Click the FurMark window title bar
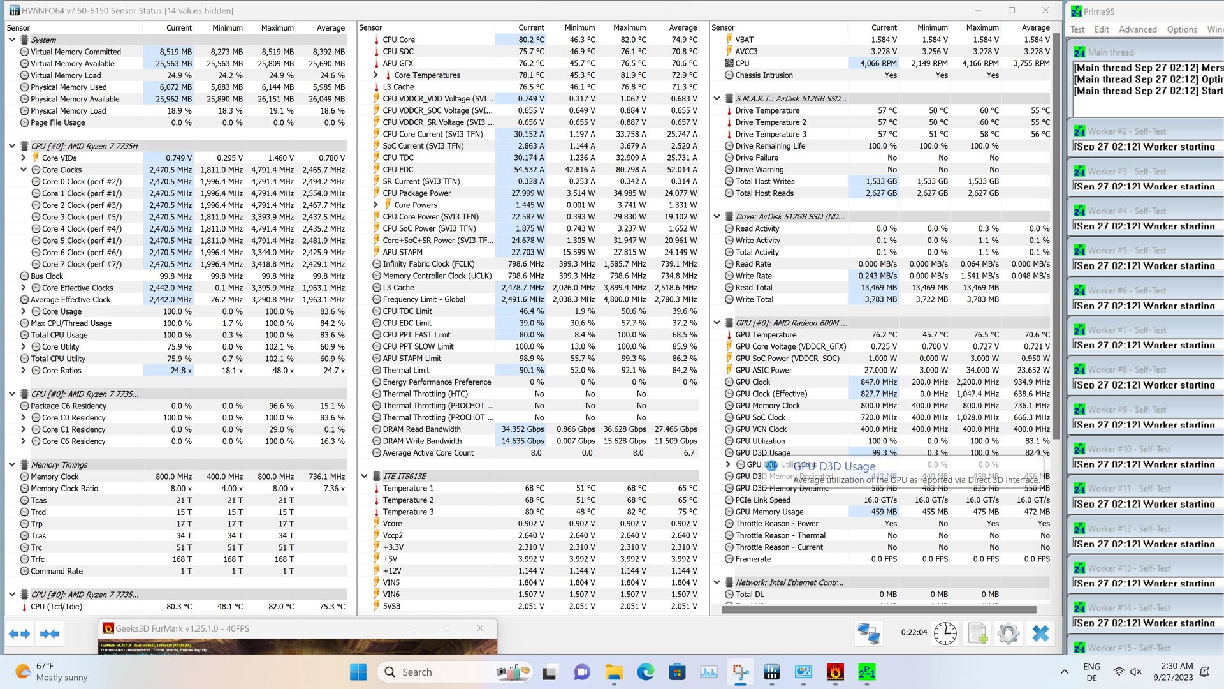This screenshot has width=1224, height=689. pyautogui.click(x=297, y=628)
